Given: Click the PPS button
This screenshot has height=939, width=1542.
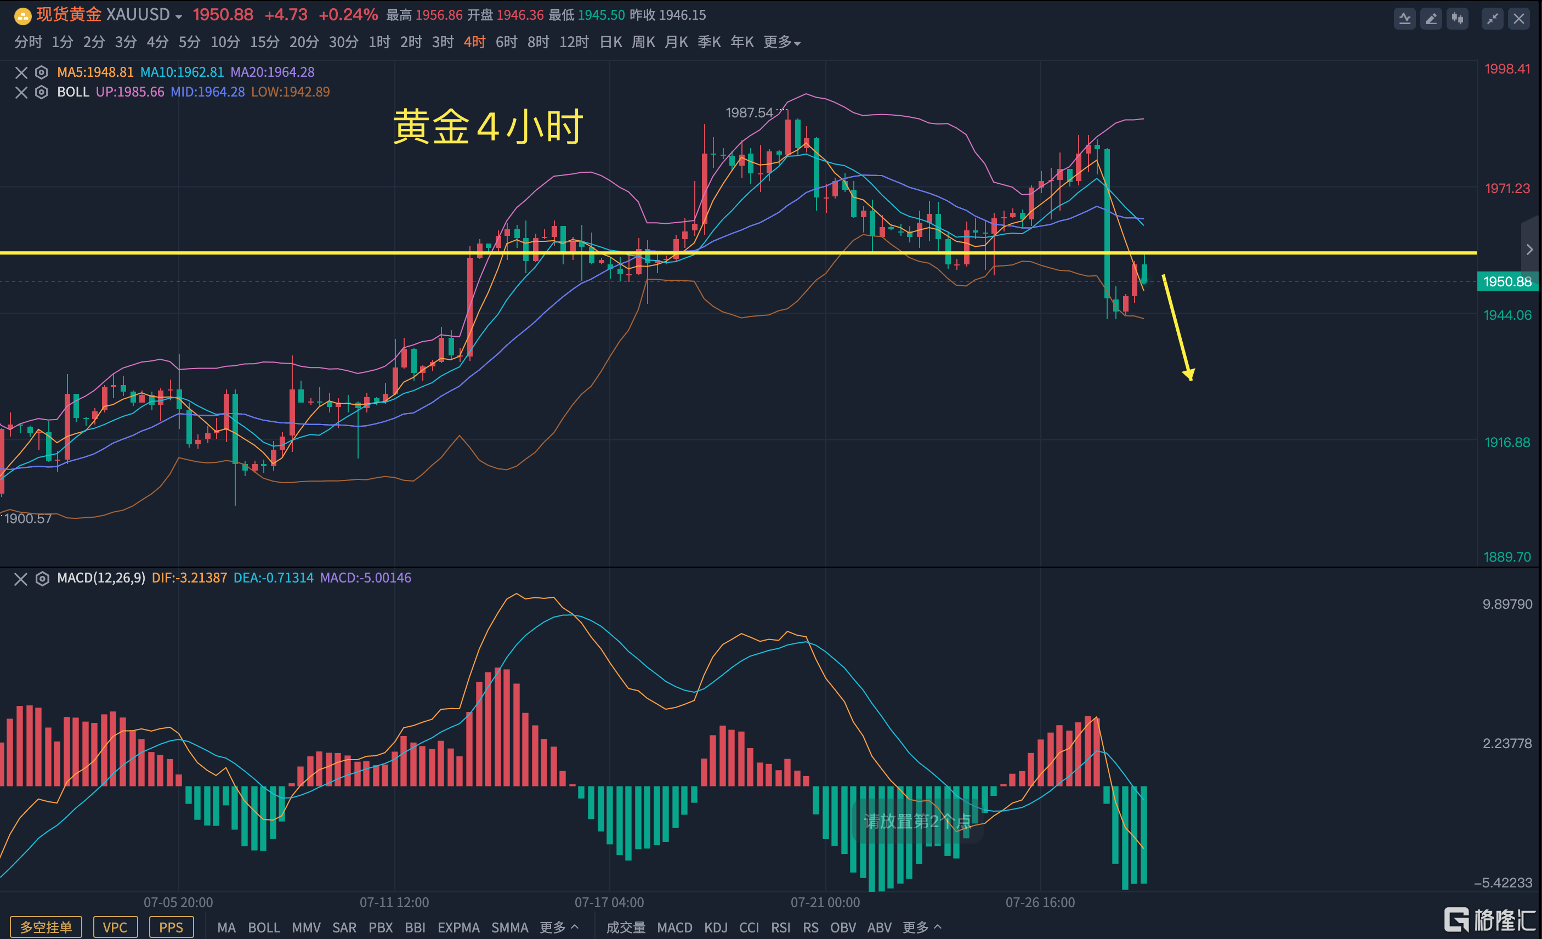Looking at the screenshot, I should 172,927.
